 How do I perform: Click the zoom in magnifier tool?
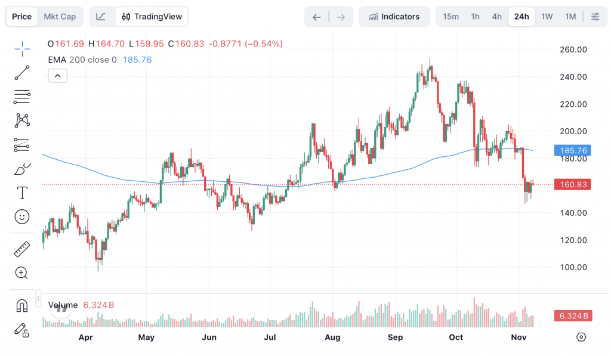(22, 273)
